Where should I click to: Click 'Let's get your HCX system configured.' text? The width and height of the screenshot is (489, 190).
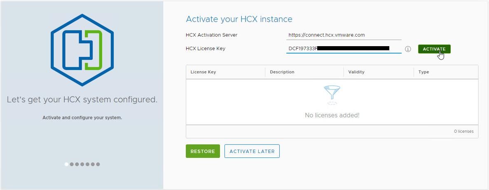82,100
